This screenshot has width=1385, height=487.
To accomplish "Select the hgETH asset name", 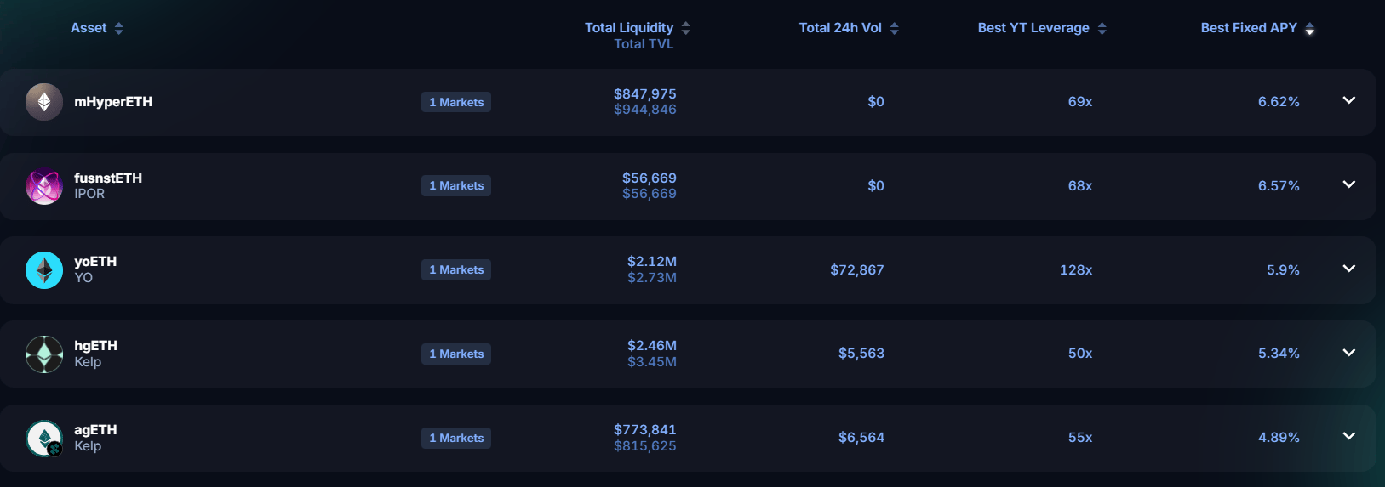I will point(96,346).
